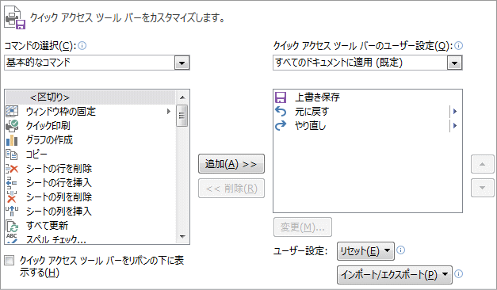Click the Move Down arrow button
Viewport: 497px width, 290px height.
(x=483, y=188)
